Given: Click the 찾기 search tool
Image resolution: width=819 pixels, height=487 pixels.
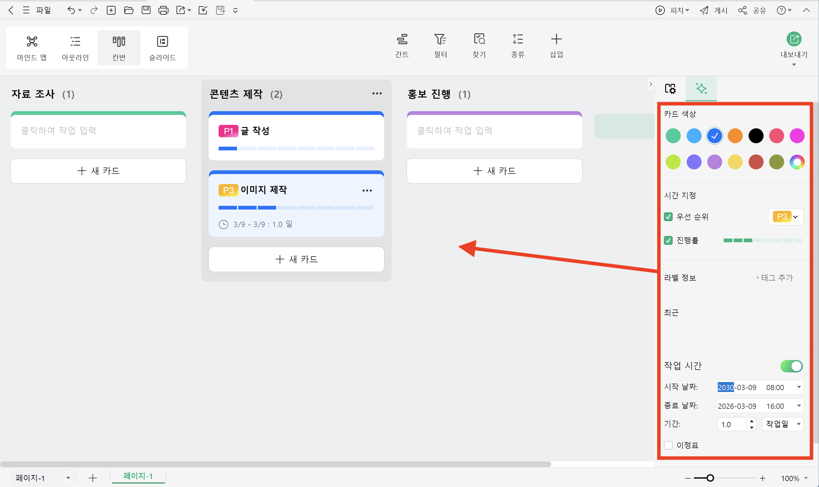Looking at the screenshot, I should [479, 45].
